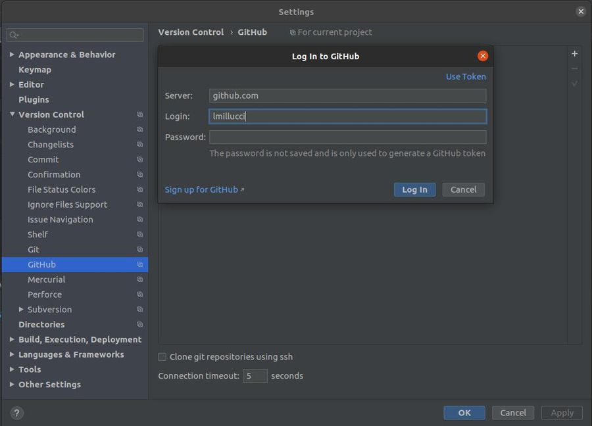Expand Build, Execution, Deployment section
The width and height of the screenshot is (592, 426).
(12, 340)
